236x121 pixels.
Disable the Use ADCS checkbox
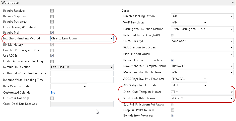52,56
